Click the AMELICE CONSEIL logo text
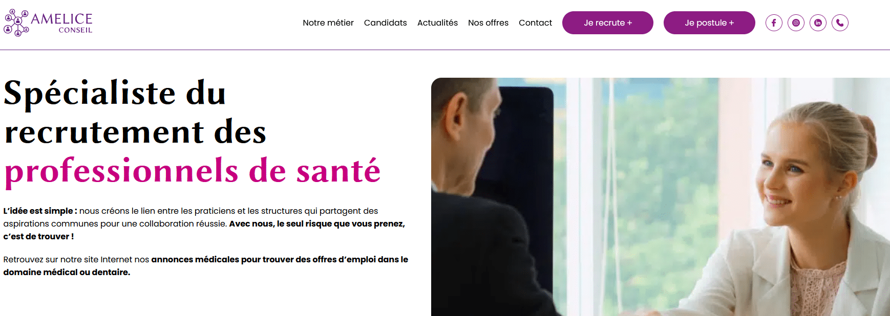890x316 pixels. [62, 22]
